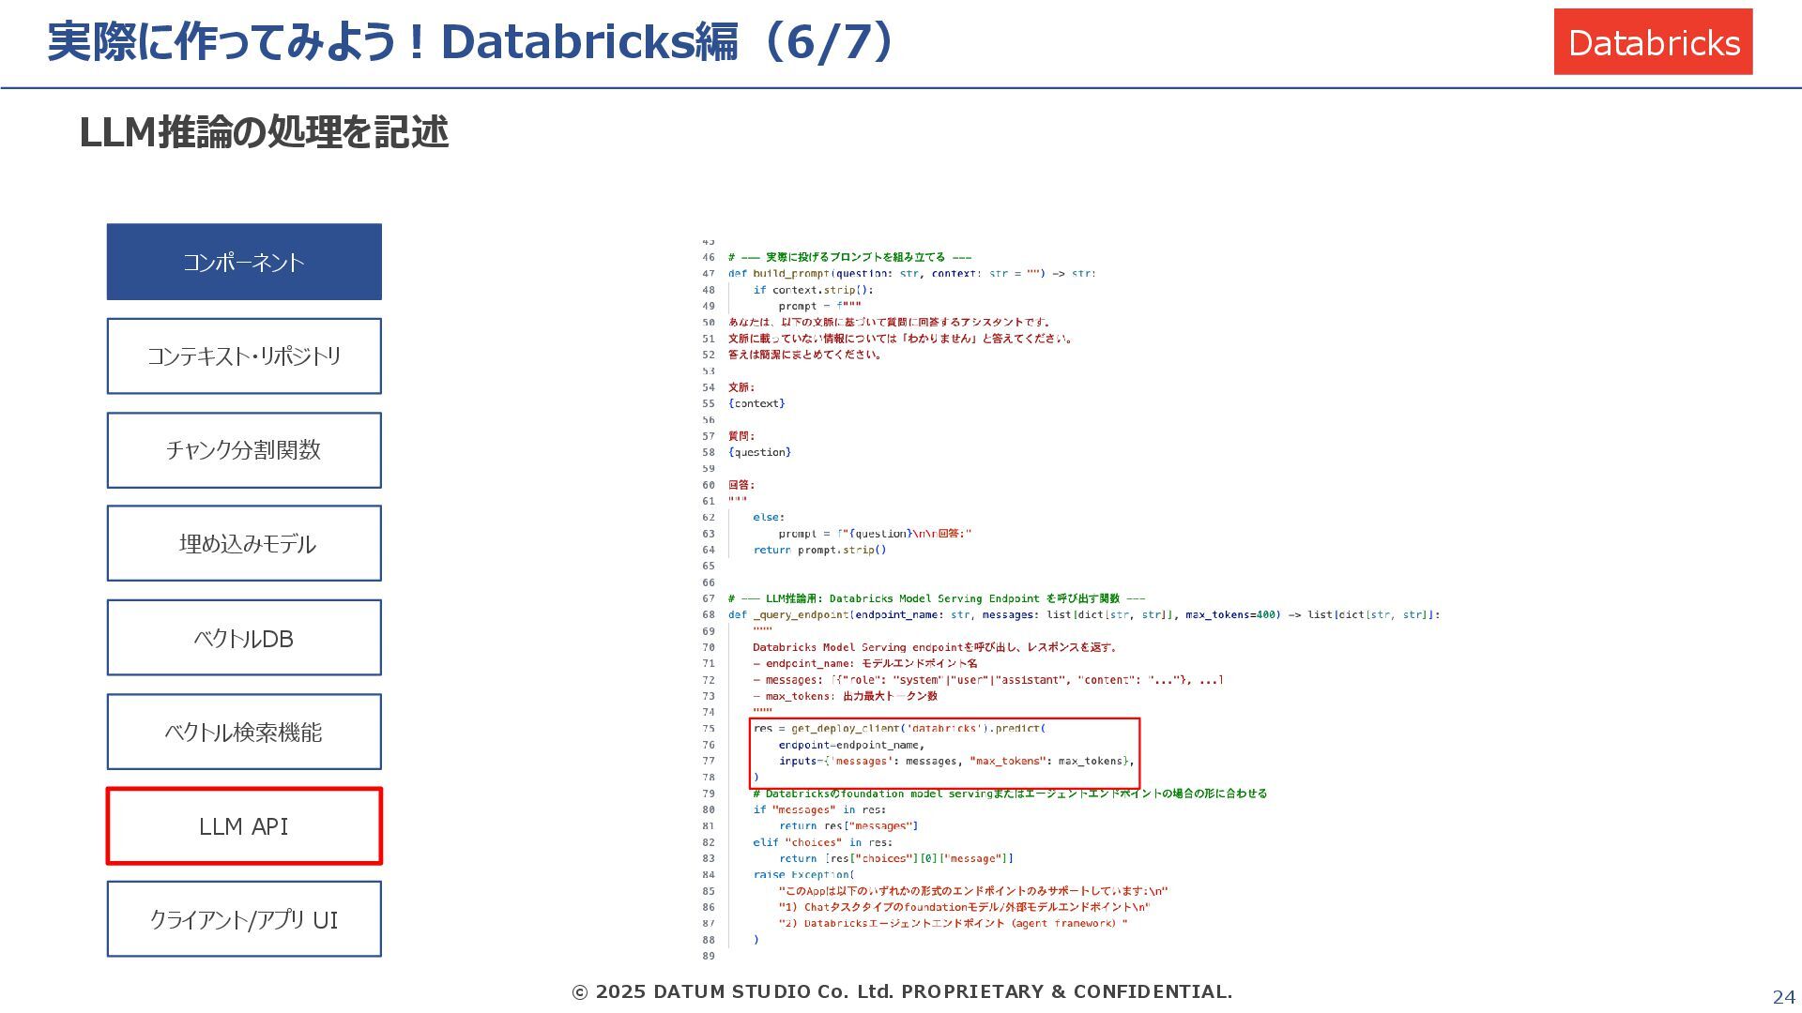Image resolution: width=1802 pixels, height=1013 pixels.
Task: Select the クライアント/アプリ UI box
Action: tap(244, 919)
